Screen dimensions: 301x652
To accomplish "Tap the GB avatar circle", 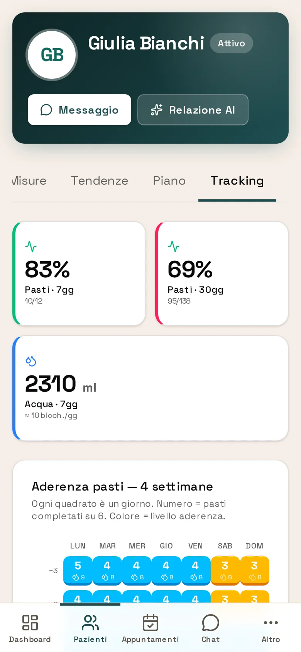I will [52, 55].
